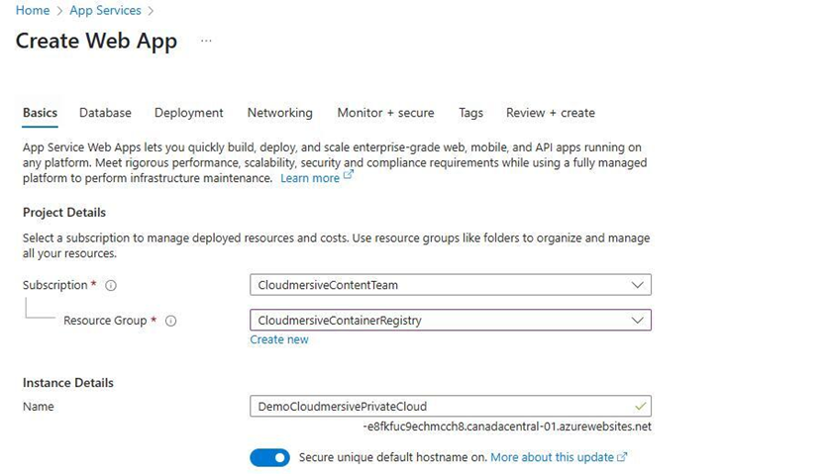
Task: Click the Project Details heading
Action: [64, 212]
